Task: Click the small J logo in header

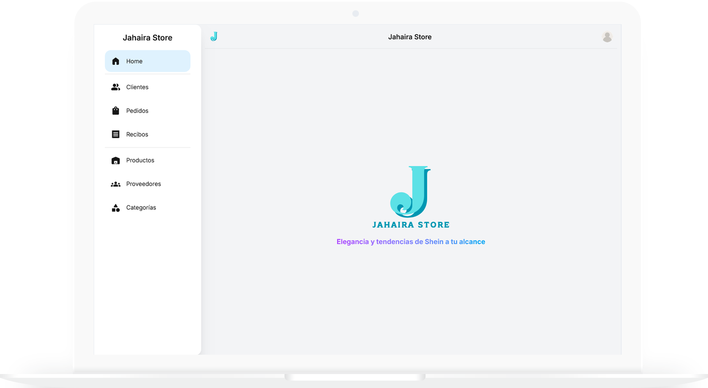Action: point(214,37)
